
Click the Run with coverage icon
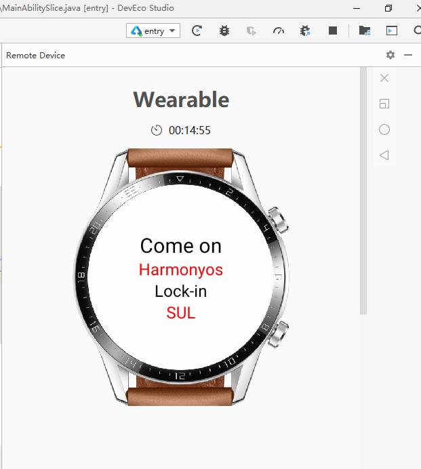252,30
